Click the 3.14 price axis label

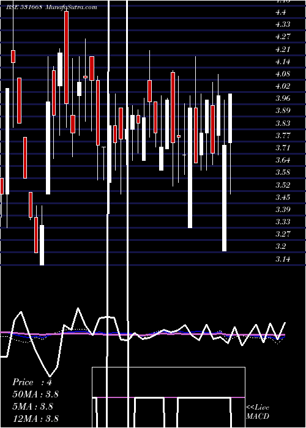pos(283,259)
